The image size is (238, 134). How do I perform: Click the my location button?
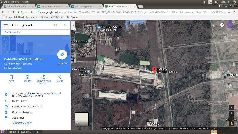[x=232, y=108]
